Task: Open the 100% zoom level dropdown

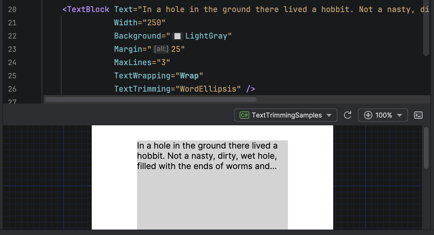Action: [383, 115]
